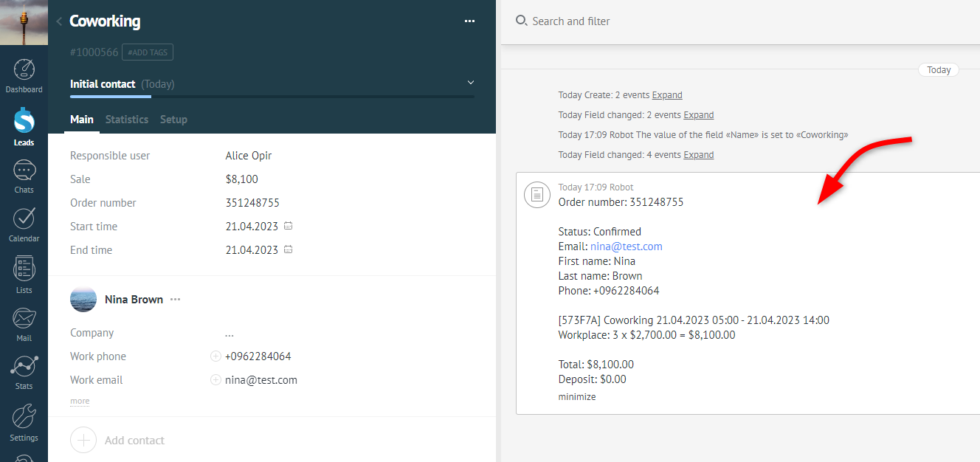Open the Dashboard sidebar icon
The width and height of the screenshot is (980, 462).
click(x=24, y=71)
